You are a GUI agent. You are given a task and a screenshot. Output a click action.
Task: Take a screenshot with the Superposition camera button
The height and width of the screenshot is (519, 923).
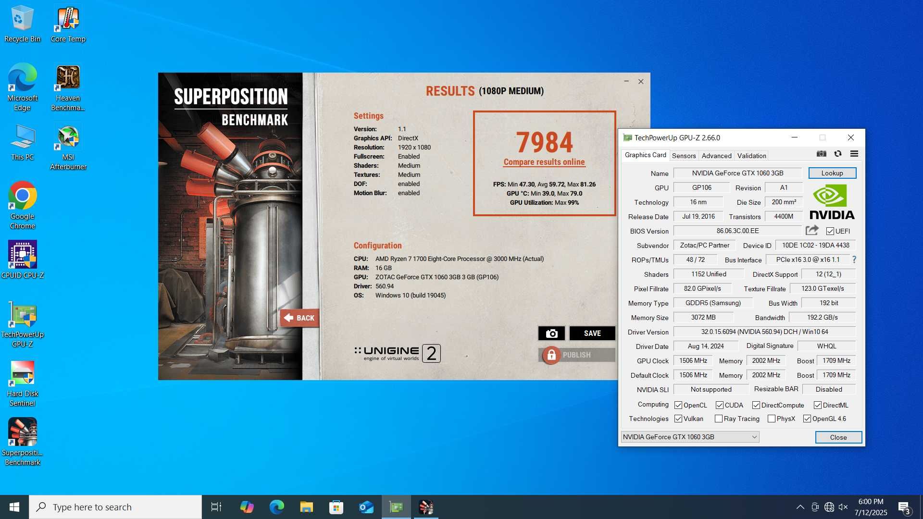tap(551, 334)
